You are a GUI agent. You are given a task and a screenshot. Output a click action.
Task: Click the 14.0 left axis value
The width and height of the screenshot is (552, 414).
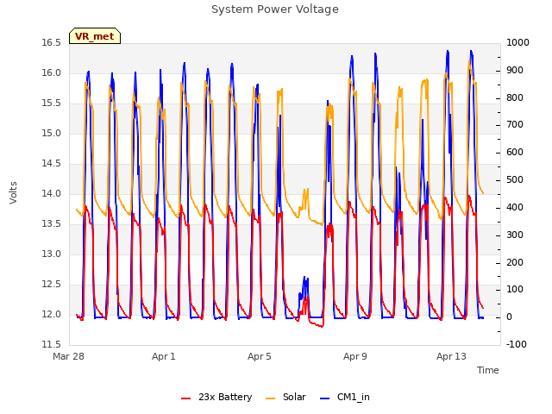coord(52,194)
